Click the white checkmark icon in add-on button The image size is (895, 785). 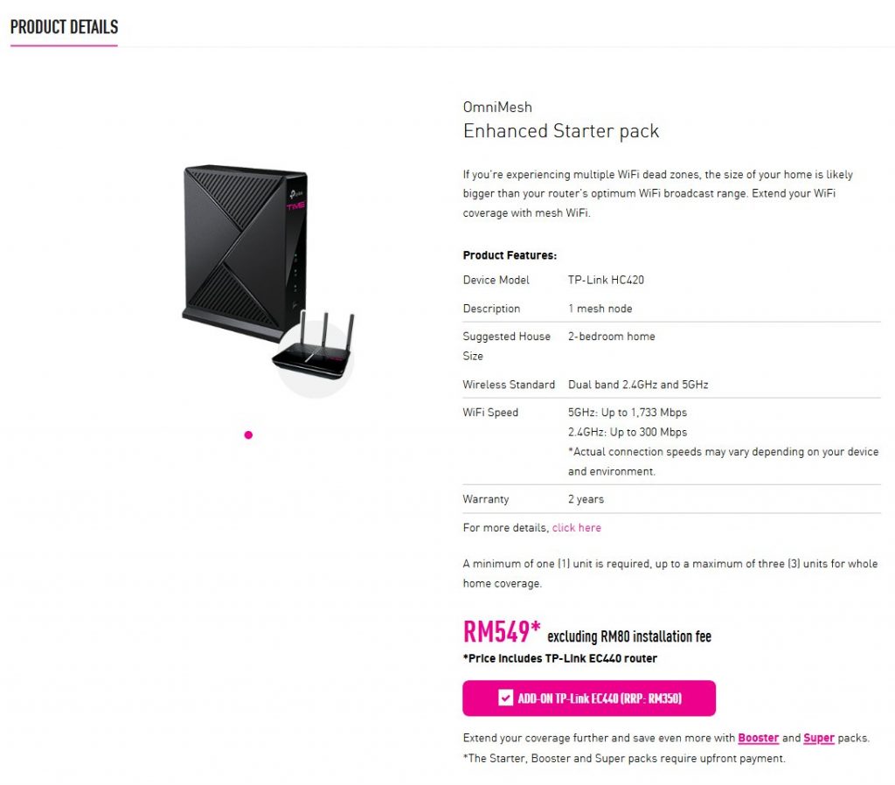coord(505,698)
